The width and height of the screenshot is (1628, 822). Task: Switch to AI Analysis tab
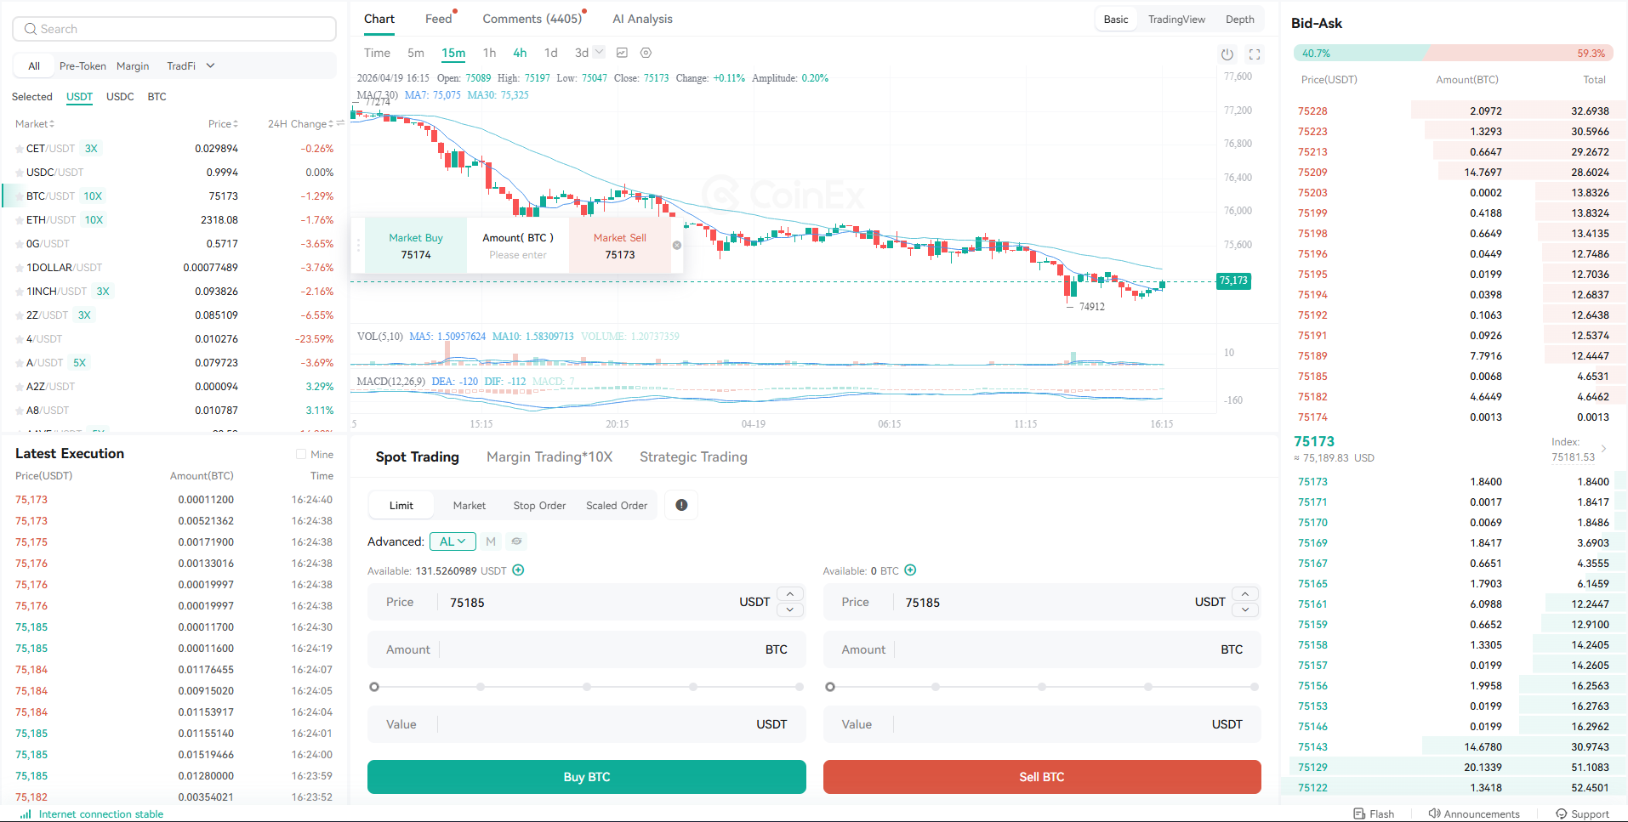[642, 19]
